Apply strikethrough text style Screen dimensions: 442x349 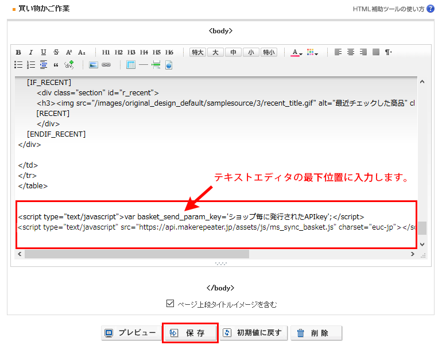coord(56,52)
